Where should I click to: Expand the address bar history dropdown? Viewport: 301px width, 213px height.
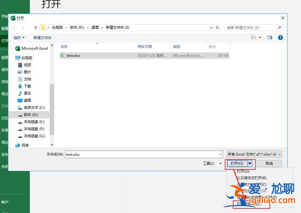[212, 27]
